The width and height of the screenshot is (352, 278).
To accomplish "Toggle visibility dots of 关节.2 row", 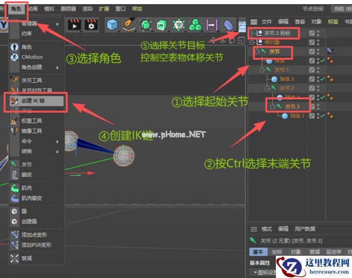I will pos(318,88).
